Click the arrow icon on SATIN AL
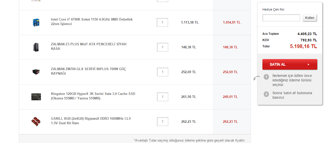 tap(308, 64)
